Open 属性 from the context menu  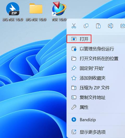pos(96,107)
